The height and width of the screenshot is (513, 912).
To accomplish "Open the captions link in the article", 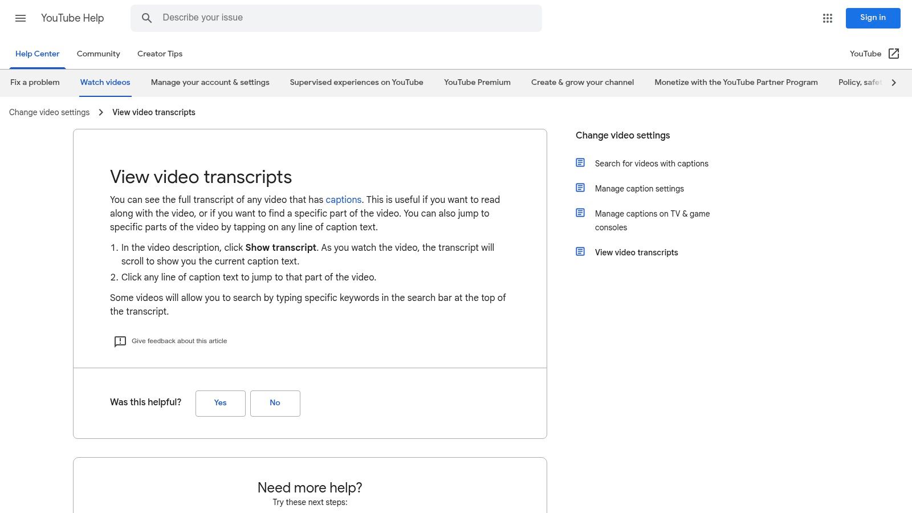I will 343,199.
